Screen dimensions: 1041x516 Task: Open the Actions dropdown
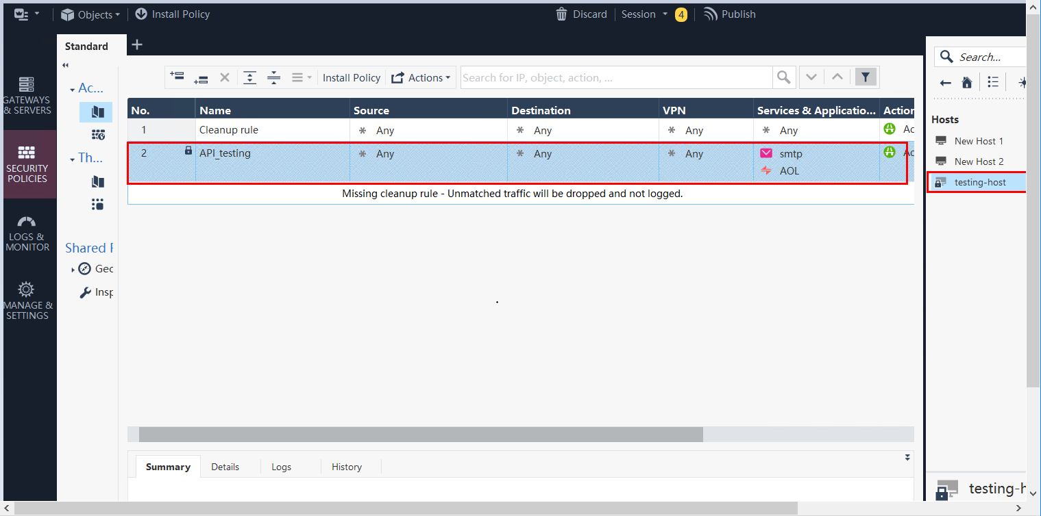point(421,77)
